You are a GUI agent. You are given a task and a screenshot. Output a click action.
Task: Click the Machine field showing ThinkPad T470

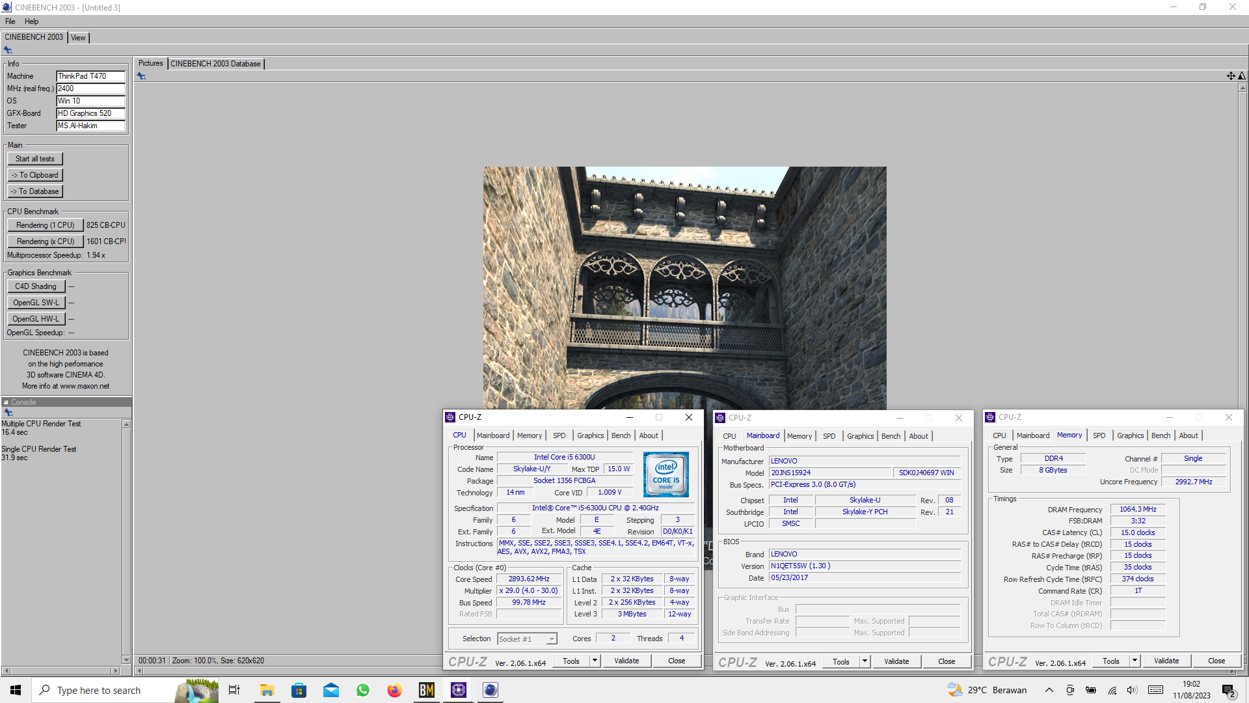[90, 76]
